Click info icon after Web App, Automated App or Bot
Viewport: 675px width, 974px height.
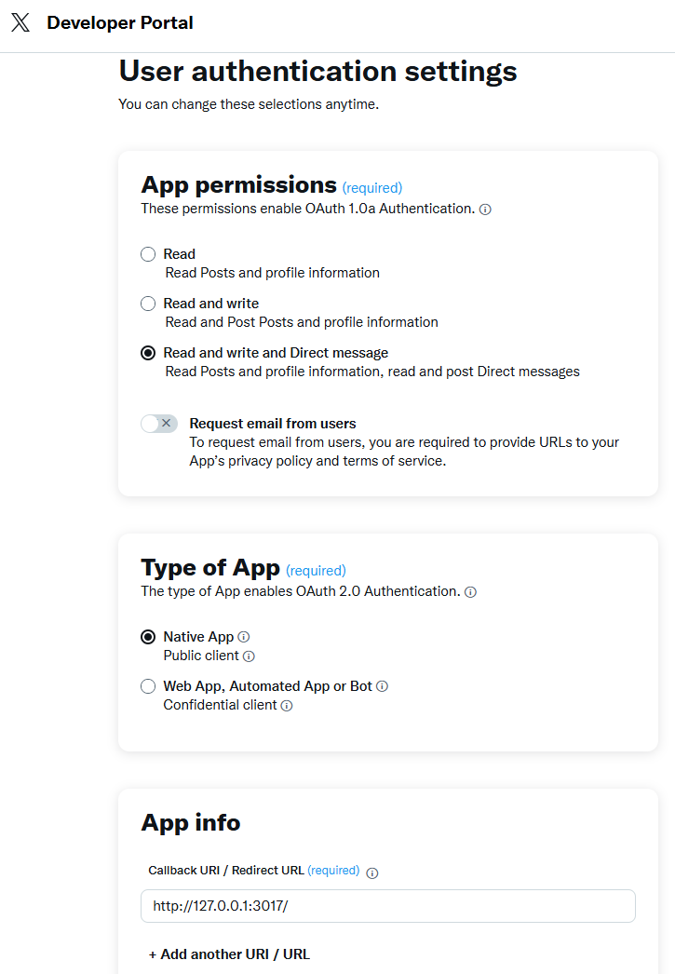click(x=383, y=686)
